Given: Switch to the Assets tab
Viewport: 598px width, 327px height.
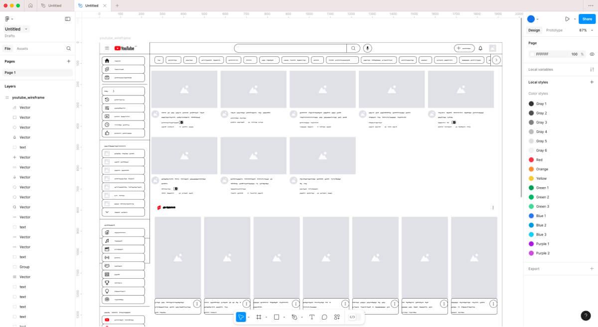Looking at the screenshot, I should click(22, 48).
